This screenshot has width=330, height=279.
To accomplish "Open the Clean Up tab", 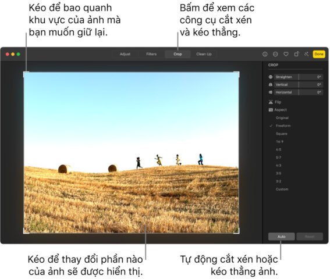I will tap(204, 54).
